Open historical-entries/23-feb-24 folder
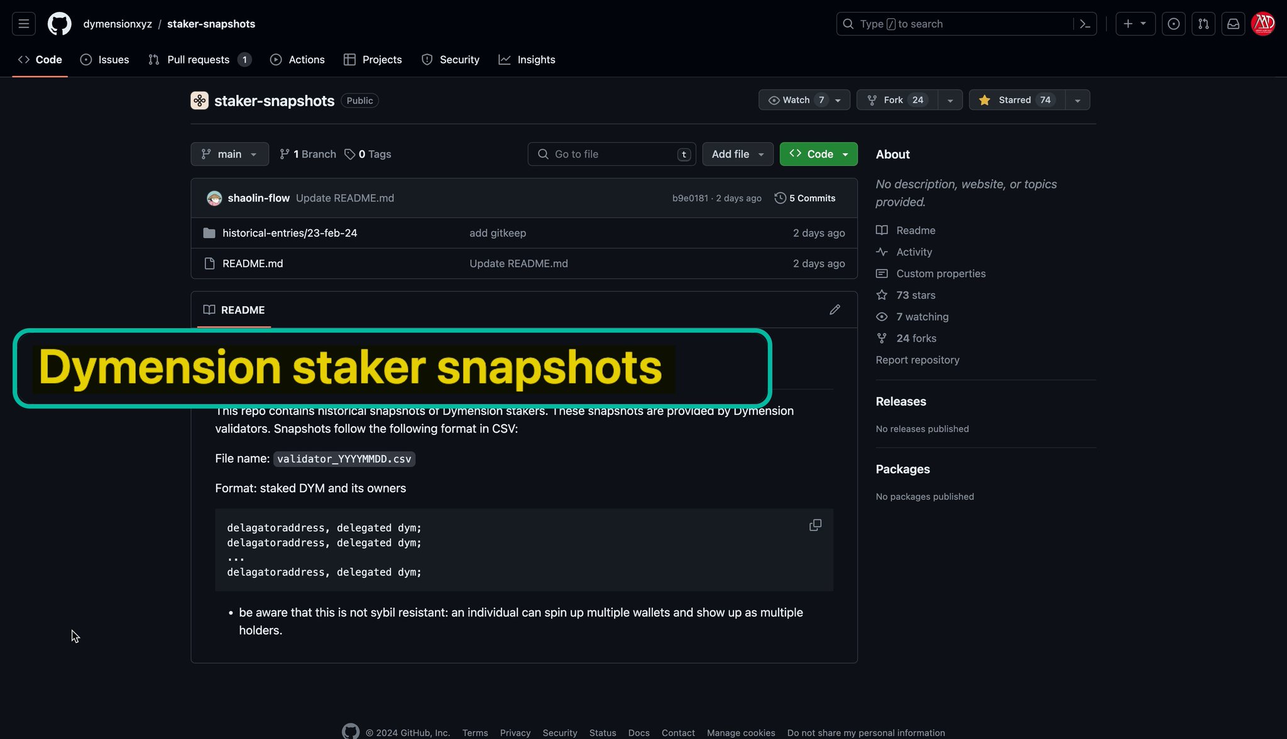1287x739 pixels. (290, 233)
